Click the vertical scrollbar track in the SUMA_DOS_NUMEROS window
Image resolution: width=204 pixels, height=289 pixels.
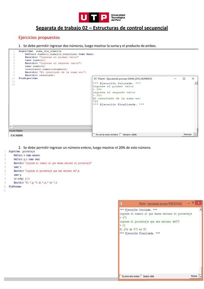click(196, 109)
